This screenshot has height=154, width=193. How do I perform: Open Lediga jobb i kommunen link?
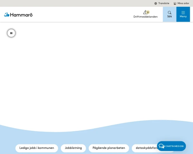pyautogui.click(x=37, y=148)
